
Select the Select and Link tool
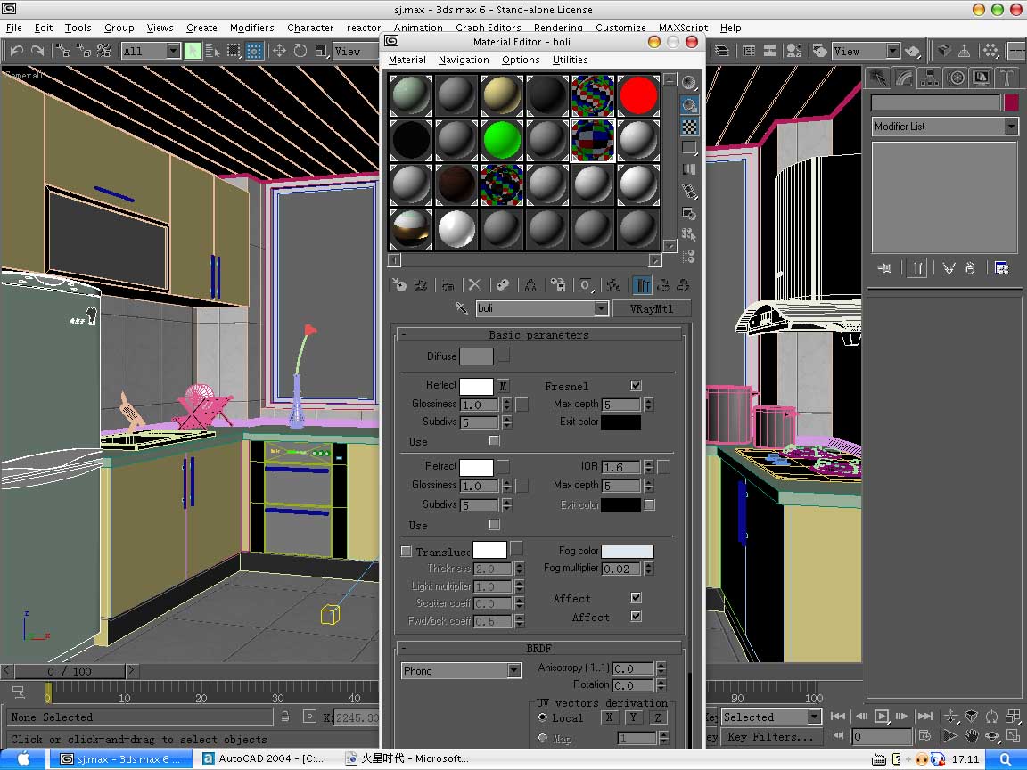click(x=63, y=51)
